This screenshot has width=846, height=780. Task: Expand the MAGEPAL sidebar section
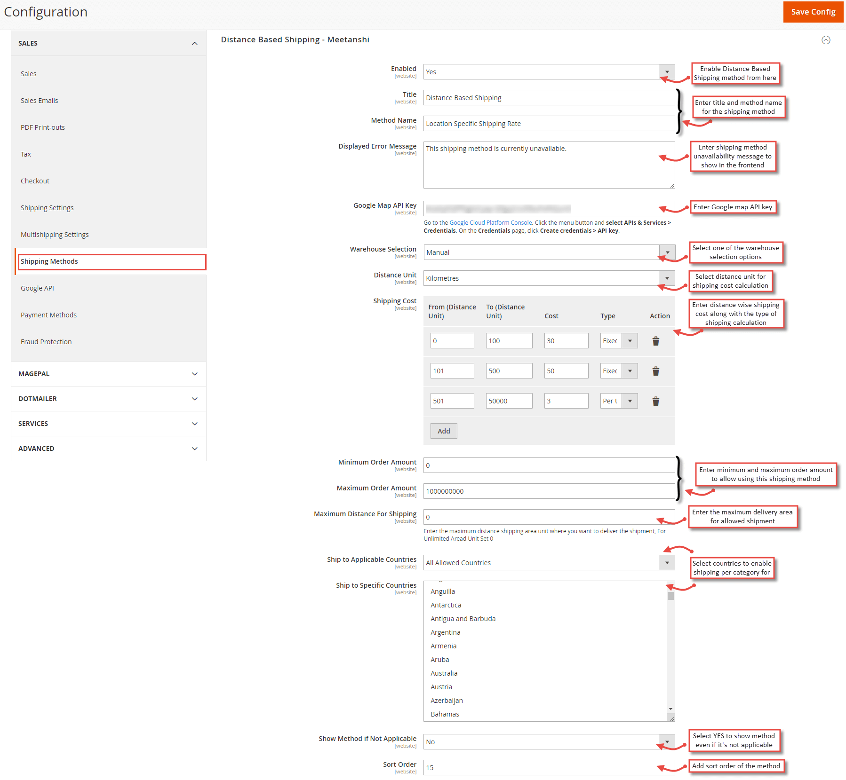coord(109,374)
